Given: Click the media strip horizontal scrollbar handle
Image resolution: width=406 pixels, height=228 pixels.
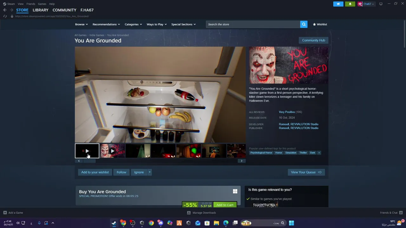Looking at the screenshot, I should [x=89, y=161].
